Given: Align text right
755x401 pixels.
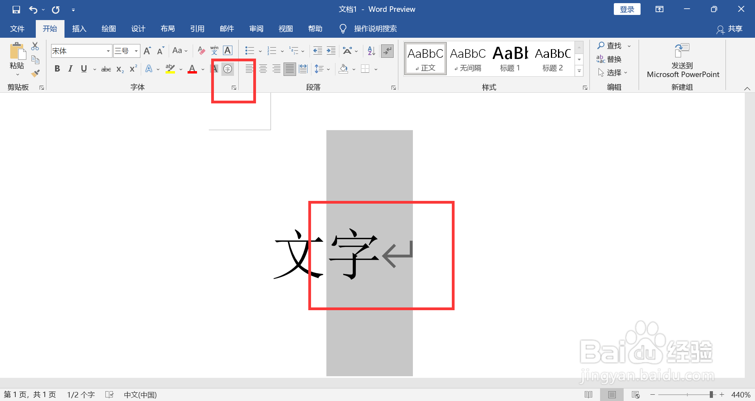Looking at the screenshot, I should click(276, 69).
